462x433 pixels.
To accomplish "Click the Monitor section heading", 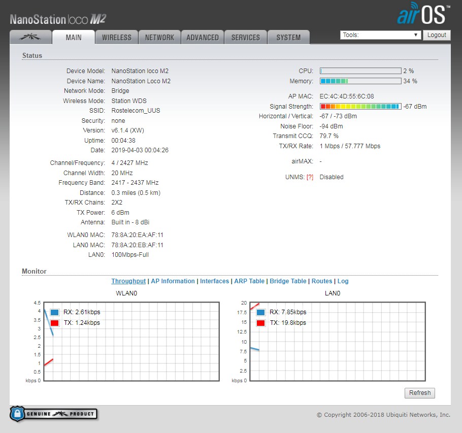I will (x=34, y=271).
